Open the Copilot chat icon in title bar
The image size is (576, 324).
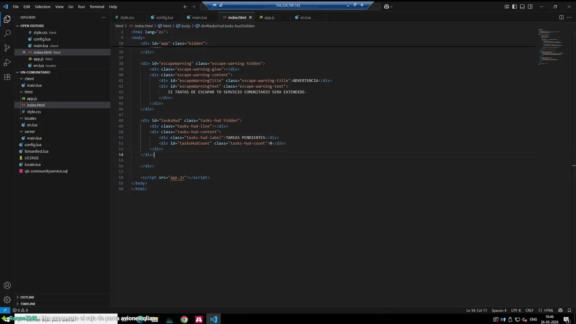pyautogui.click(x=387, y=7)
